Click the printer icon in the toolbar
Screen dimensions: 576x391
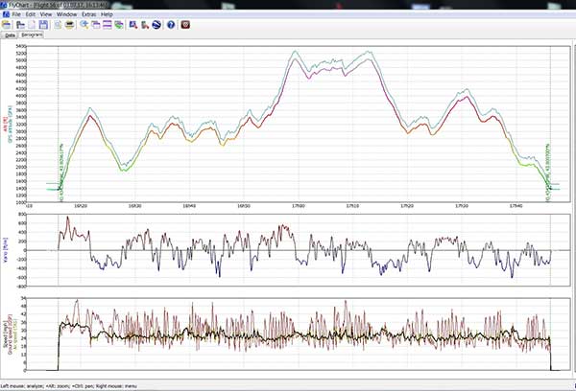69,25
